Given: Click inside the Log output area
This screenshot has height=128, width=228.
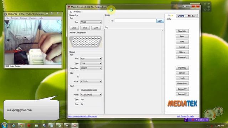Looking at the screenshot, I should coord(133,71).
